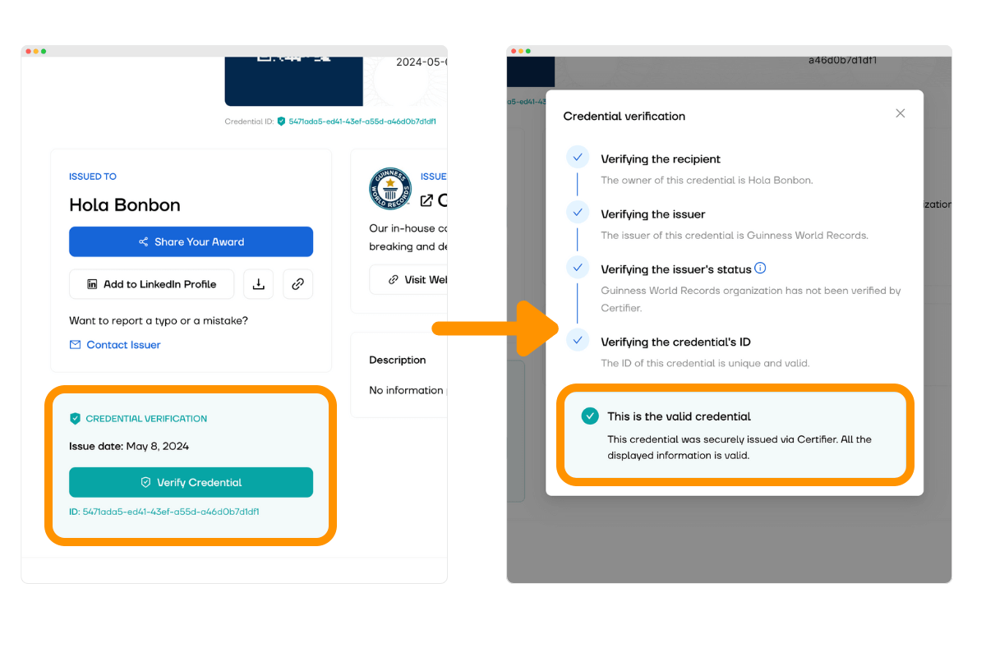Click the 'Credential verification' dialog title

(x=624, y=117)
